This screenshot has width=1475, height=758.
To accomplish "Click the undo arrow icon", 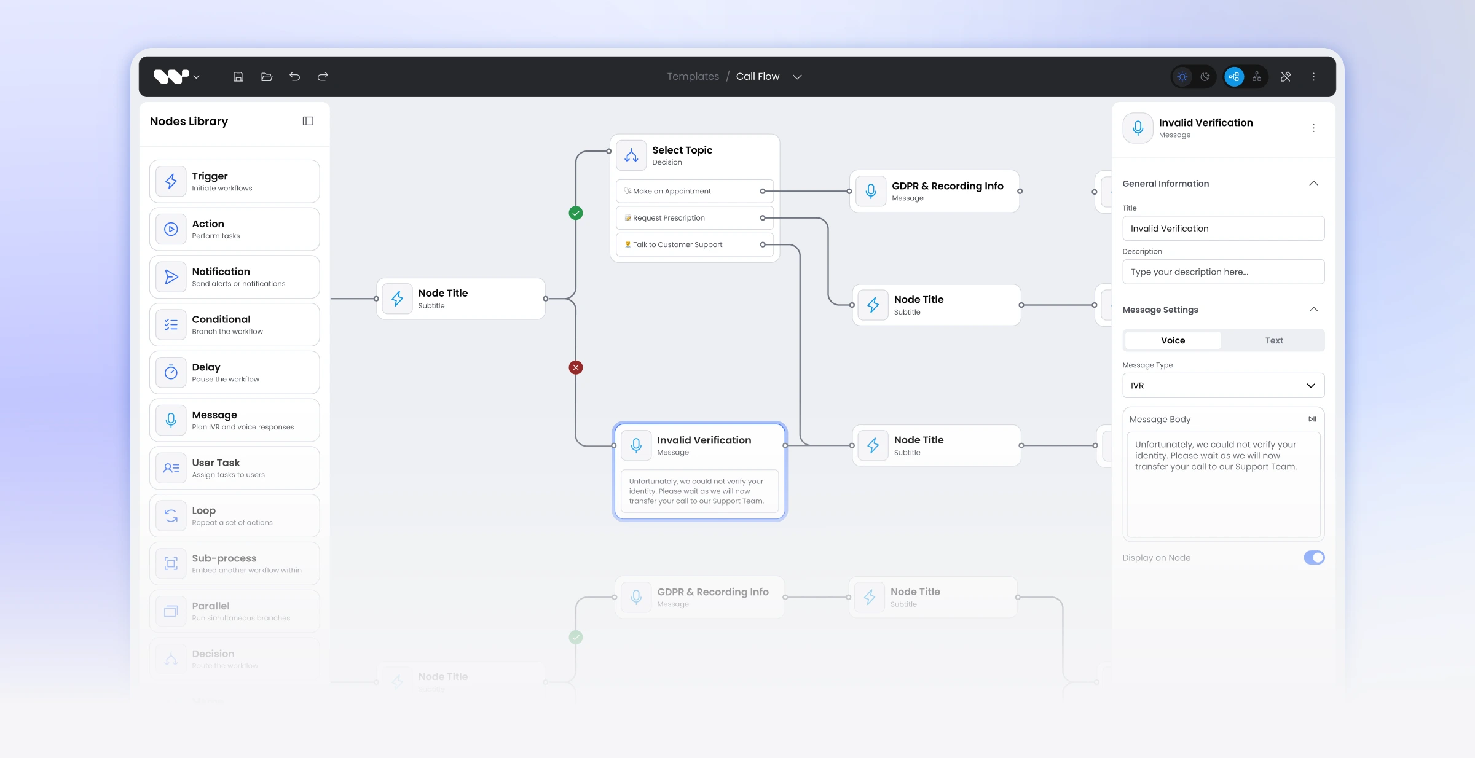I will pyautogui.click(x=295, y=77).
